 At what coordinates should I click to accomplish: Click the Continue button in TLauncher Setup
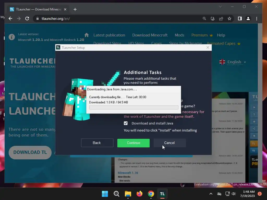click(x=133, y=143)
